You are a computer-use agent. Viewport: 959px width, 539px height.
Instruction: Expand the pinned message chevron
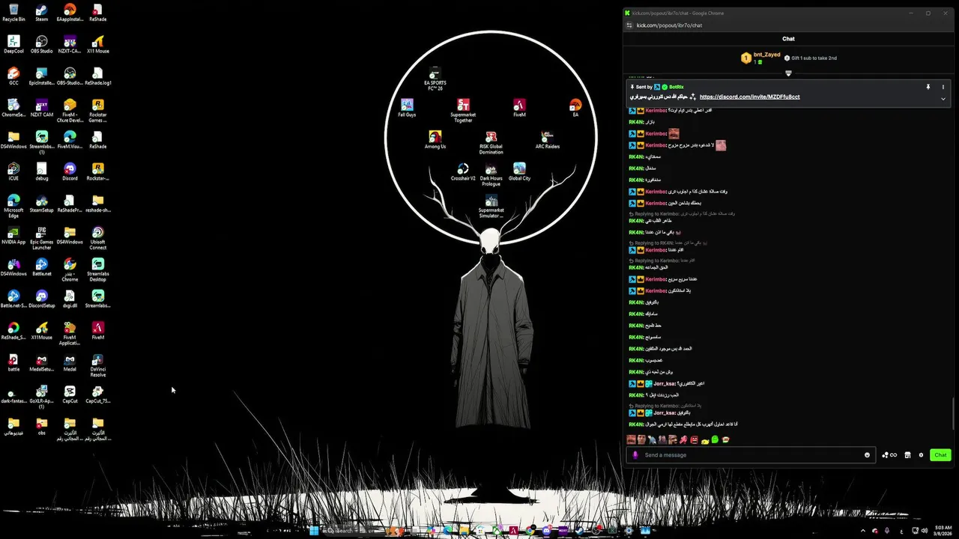[943, 99]
